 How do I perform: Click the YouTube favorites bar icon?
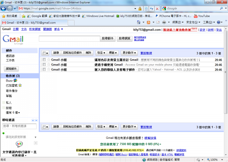pyautogui.click(x=196, y=16)
